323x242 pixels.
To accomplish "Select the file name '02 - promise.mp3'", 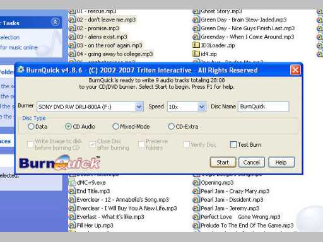I will point(98,28).
